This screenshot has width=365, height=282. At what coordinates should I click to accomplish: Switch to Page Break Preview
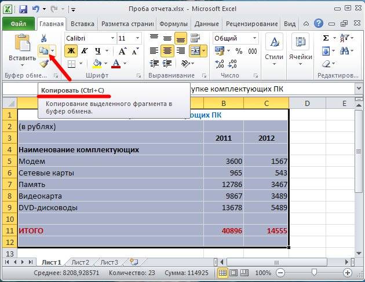[x=244, y=273]
